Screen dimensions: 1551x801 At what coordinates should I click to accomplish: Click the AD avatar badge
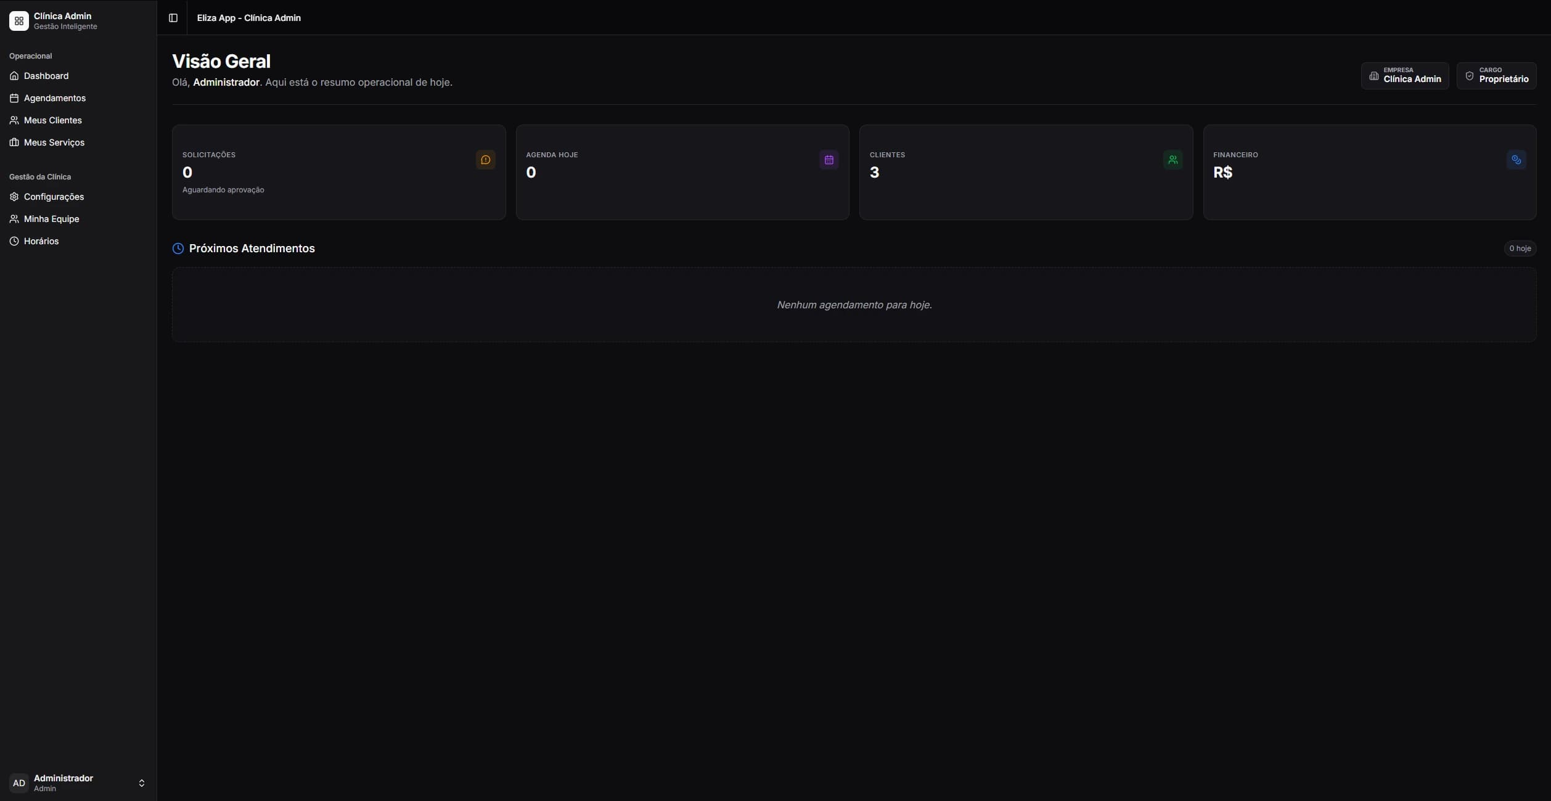click(19, 783)
